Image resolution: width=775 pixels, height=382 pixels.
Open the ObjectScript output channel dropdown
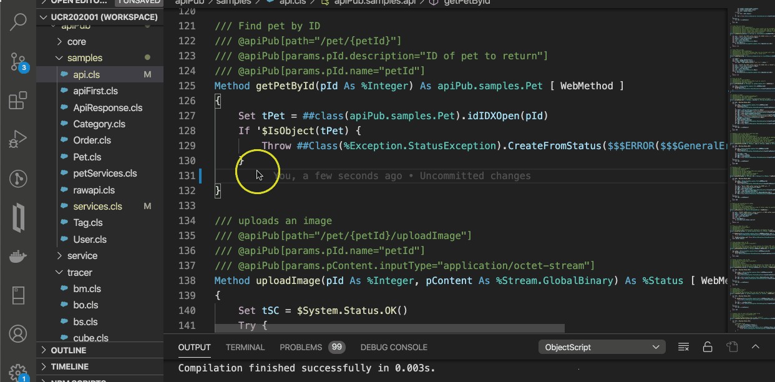[x=602, y=347]
